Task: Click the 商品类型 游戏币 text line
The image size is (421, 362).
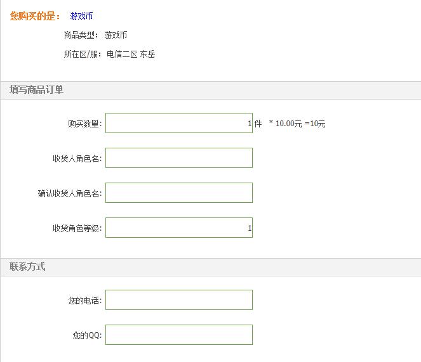Action: point(95,35)
